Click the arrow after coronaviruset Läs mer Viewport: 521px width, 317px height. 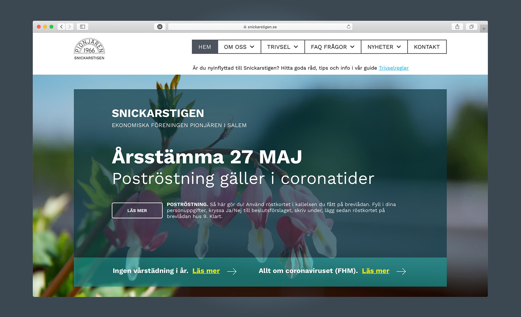pyautogui.click(x=401, y=271)
